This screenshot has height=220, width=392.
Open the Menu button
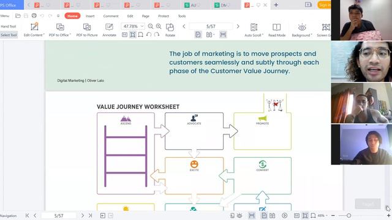coord(5,16)
